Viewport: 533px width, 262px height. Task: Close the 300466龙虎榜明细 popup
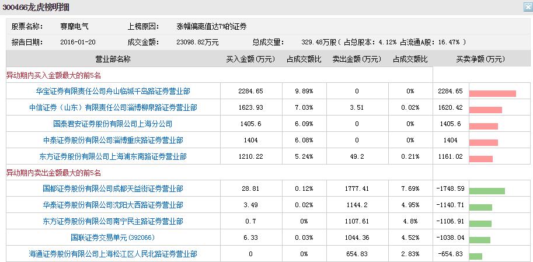tap(528, 7)
